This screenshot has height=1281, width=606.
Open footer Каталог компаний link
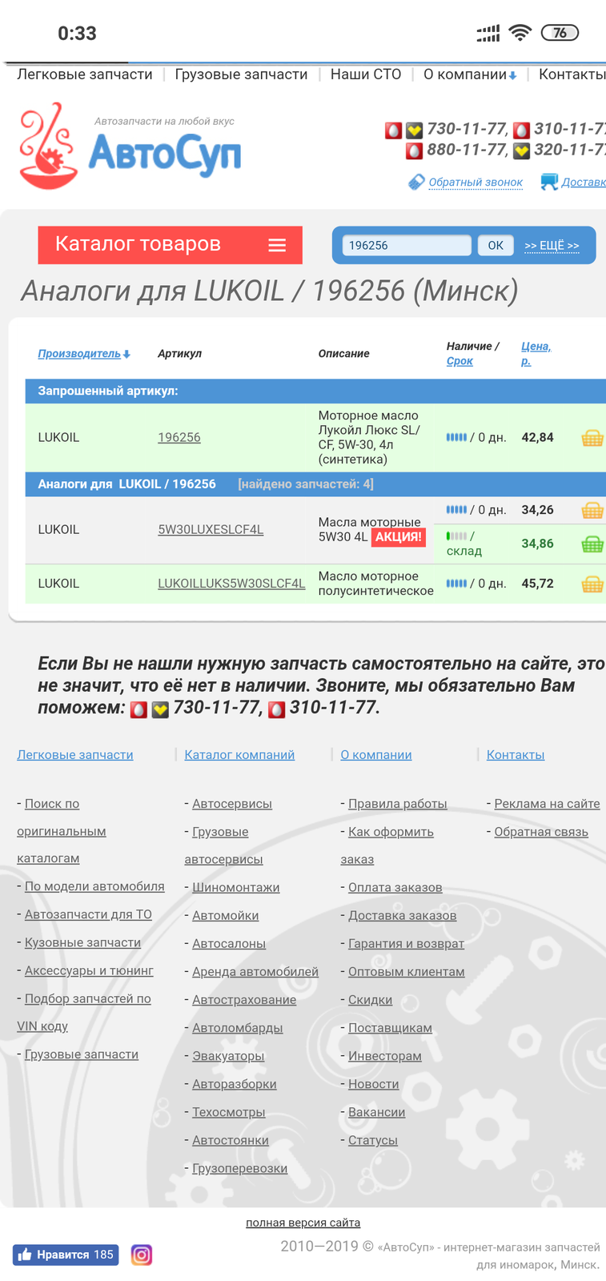[239, 755]
